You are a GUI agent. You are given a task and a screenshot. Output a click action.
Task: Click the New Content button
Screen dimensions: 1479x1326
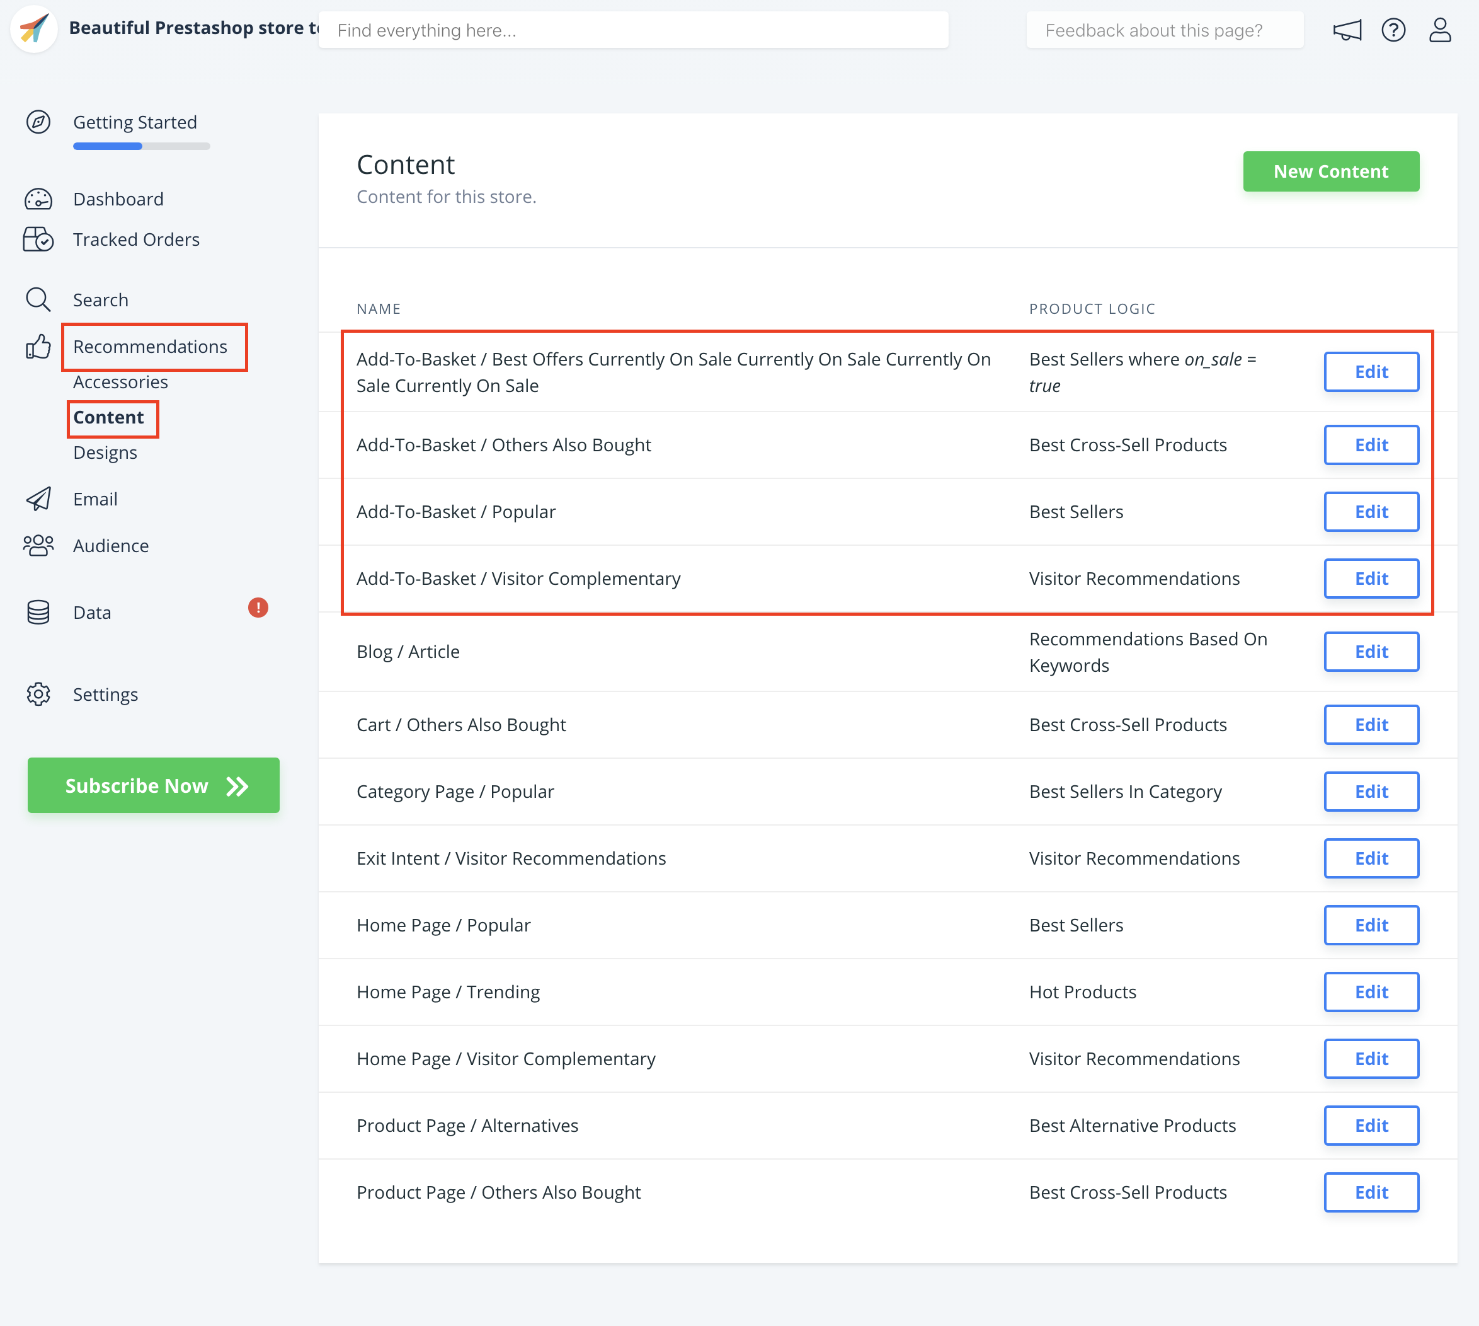point(1330,171)
